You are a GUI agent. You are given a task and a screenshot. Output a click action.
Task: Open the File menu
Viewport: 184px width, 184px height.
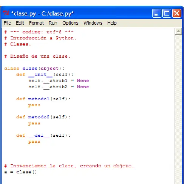[x=7, y=23]
